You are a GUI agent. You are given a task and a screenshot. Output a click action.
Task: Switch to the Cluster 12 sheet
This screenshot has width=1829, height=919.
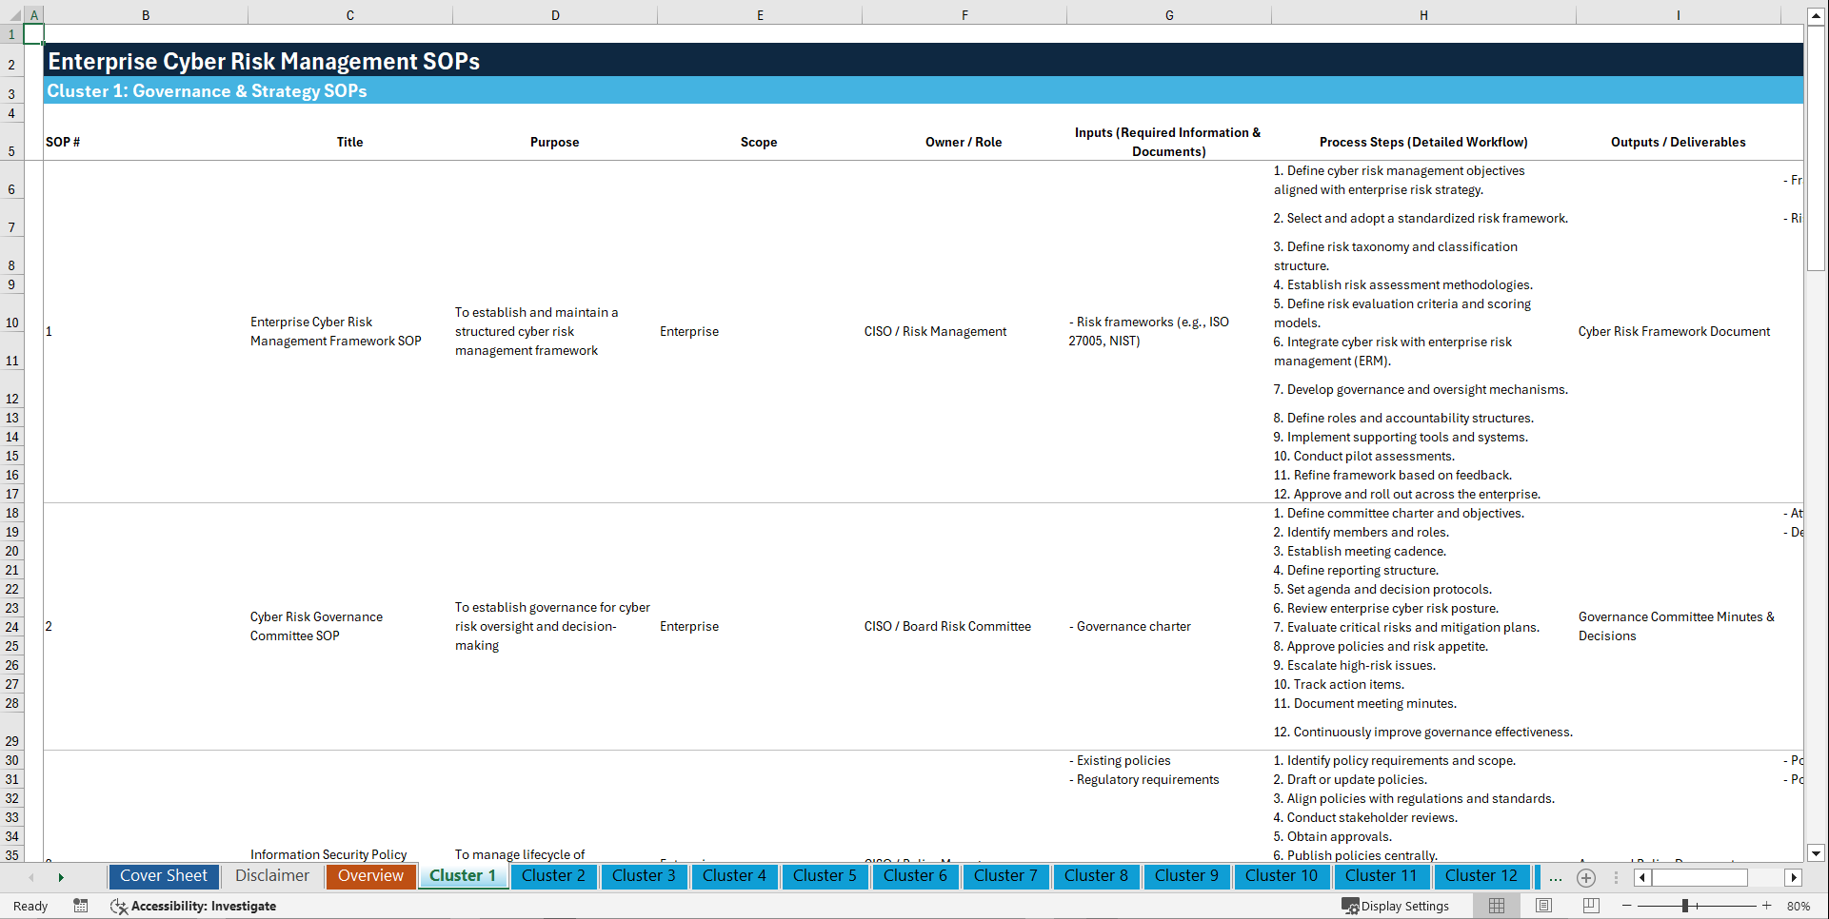point(1481,876)
